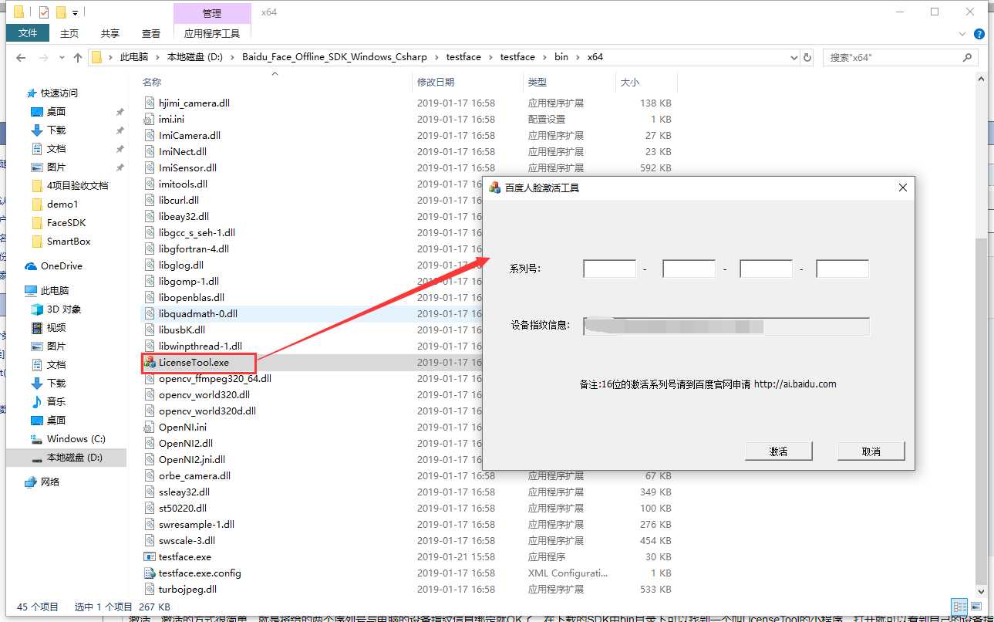Click third 系列号 serial input box
This screenshot has width=994, height=622.
[767, 269]
